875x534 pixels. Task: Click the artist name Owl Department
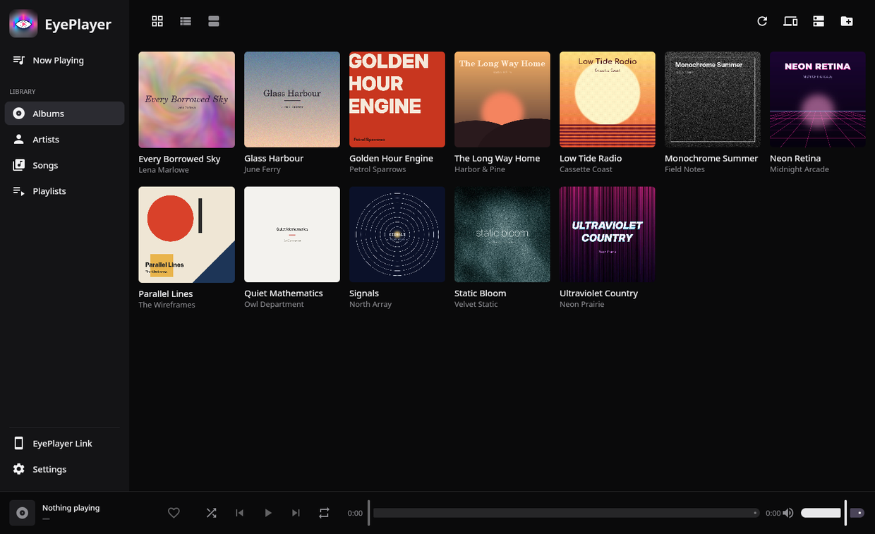(274, 304)
